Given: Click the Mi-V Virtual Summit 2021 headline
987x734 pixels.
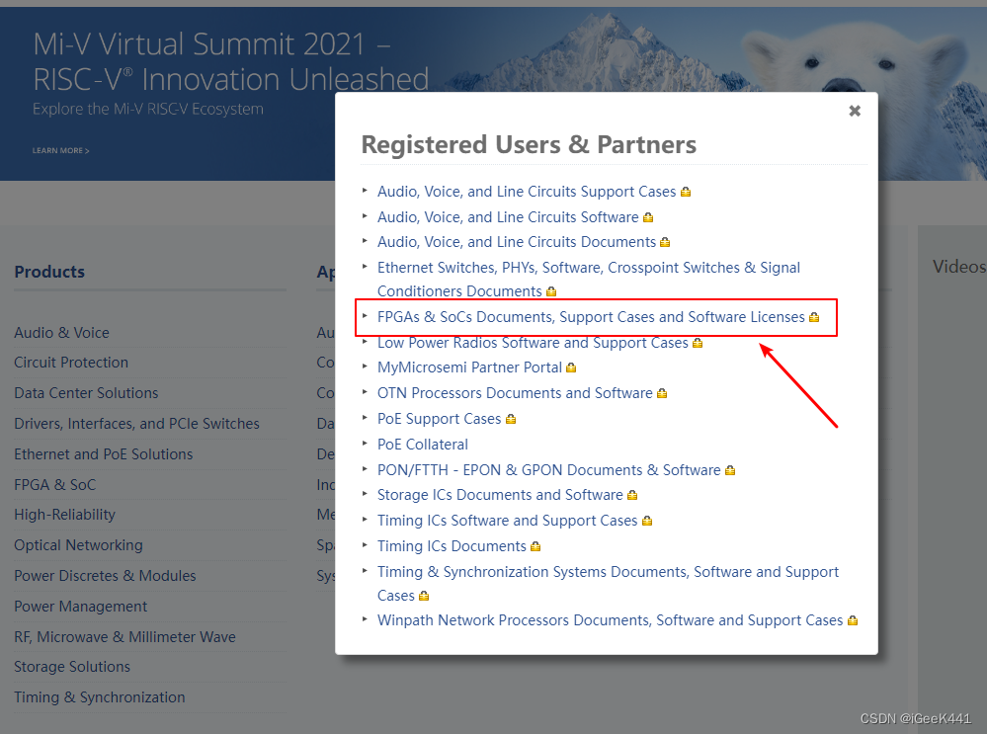Looking at the screenshot, I should [x=230, y=61].
